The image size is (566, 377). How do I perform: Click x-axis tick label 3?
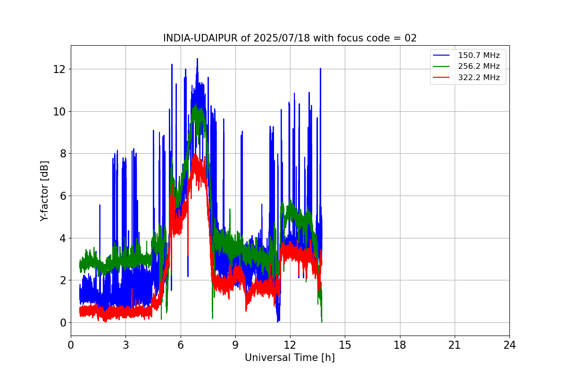coord(125,345)
